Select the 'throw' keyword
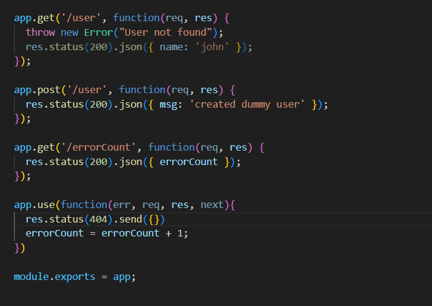Viewport: 432px width, 306px height. [x=40, y=33]
